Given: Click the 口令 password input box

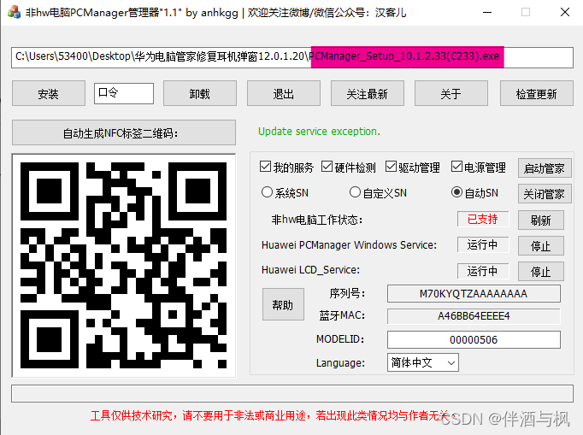Looking at the screenshot, I should (123, 93).
